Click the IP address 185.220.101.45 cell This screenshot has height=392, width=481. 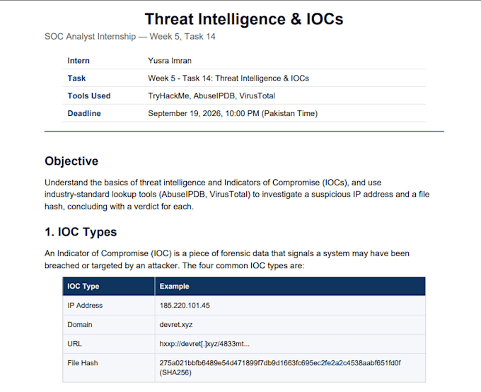[x=290, y=306]
